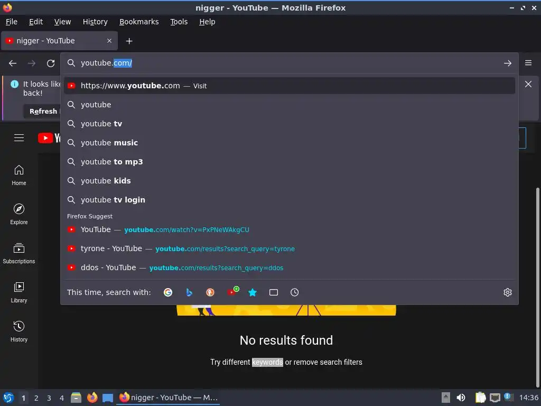The height and width of the screenshot is (406, 541).
Task: Search this time with Google
Action: [168, 292]
